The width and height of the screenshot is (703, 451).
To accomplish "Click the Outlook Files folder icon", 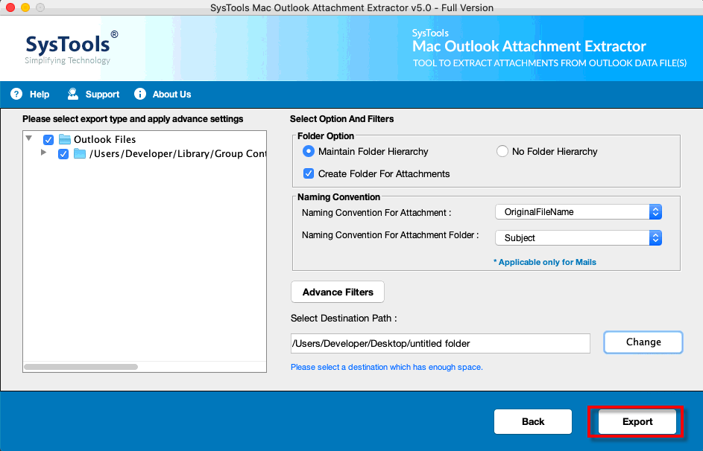I will [x=65, y=140].
